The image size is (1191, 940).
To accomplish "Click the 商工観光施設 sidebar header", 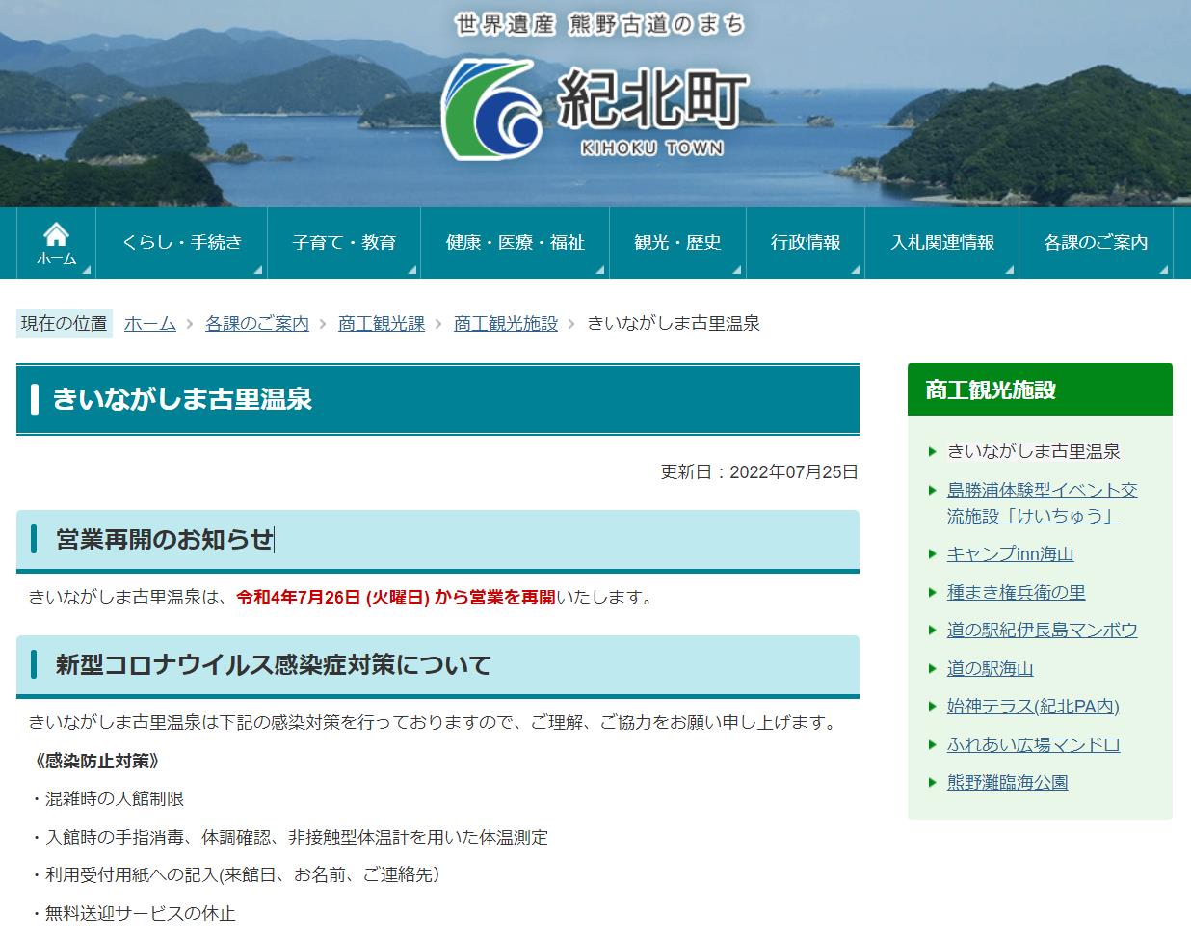I will point(1040,389).
